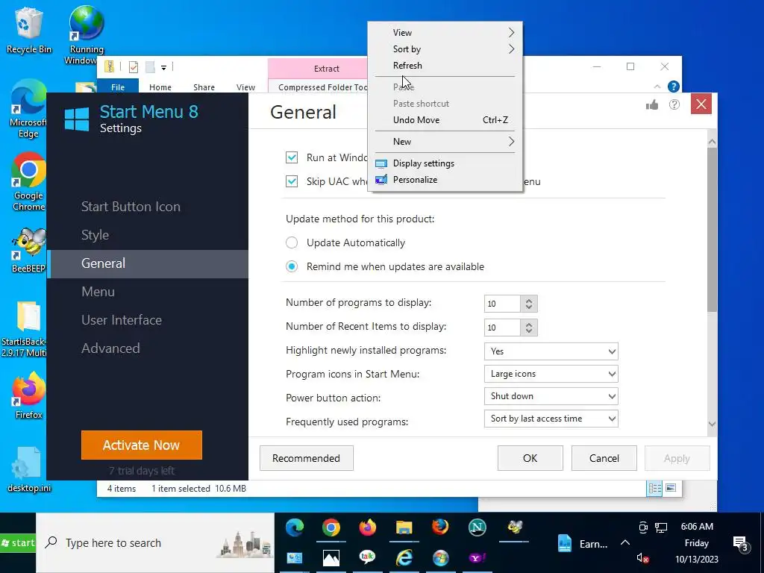764x573 pixels.
Task: Select Update Automatically radio button
Action: point(292,242)
